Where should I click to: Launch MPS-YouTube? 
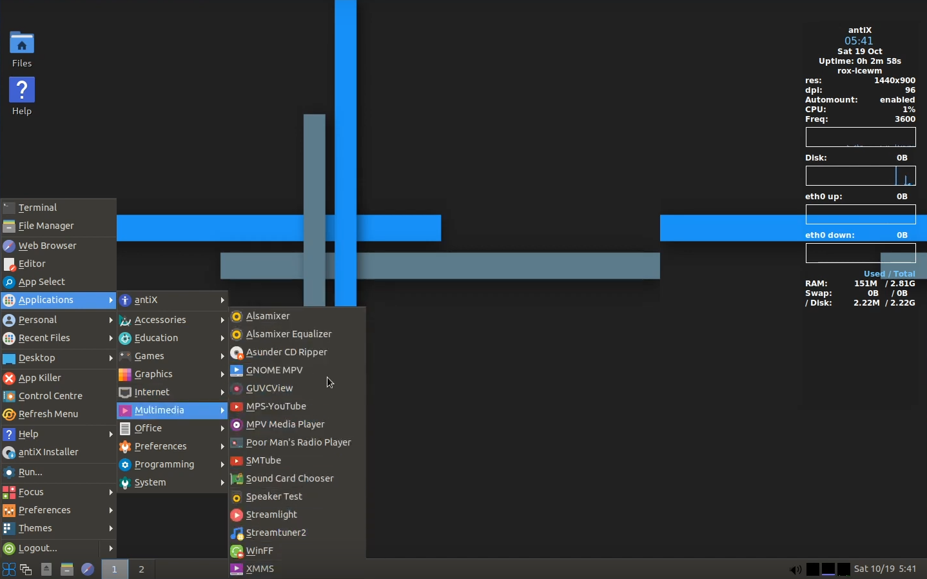(x=298, y=406)
